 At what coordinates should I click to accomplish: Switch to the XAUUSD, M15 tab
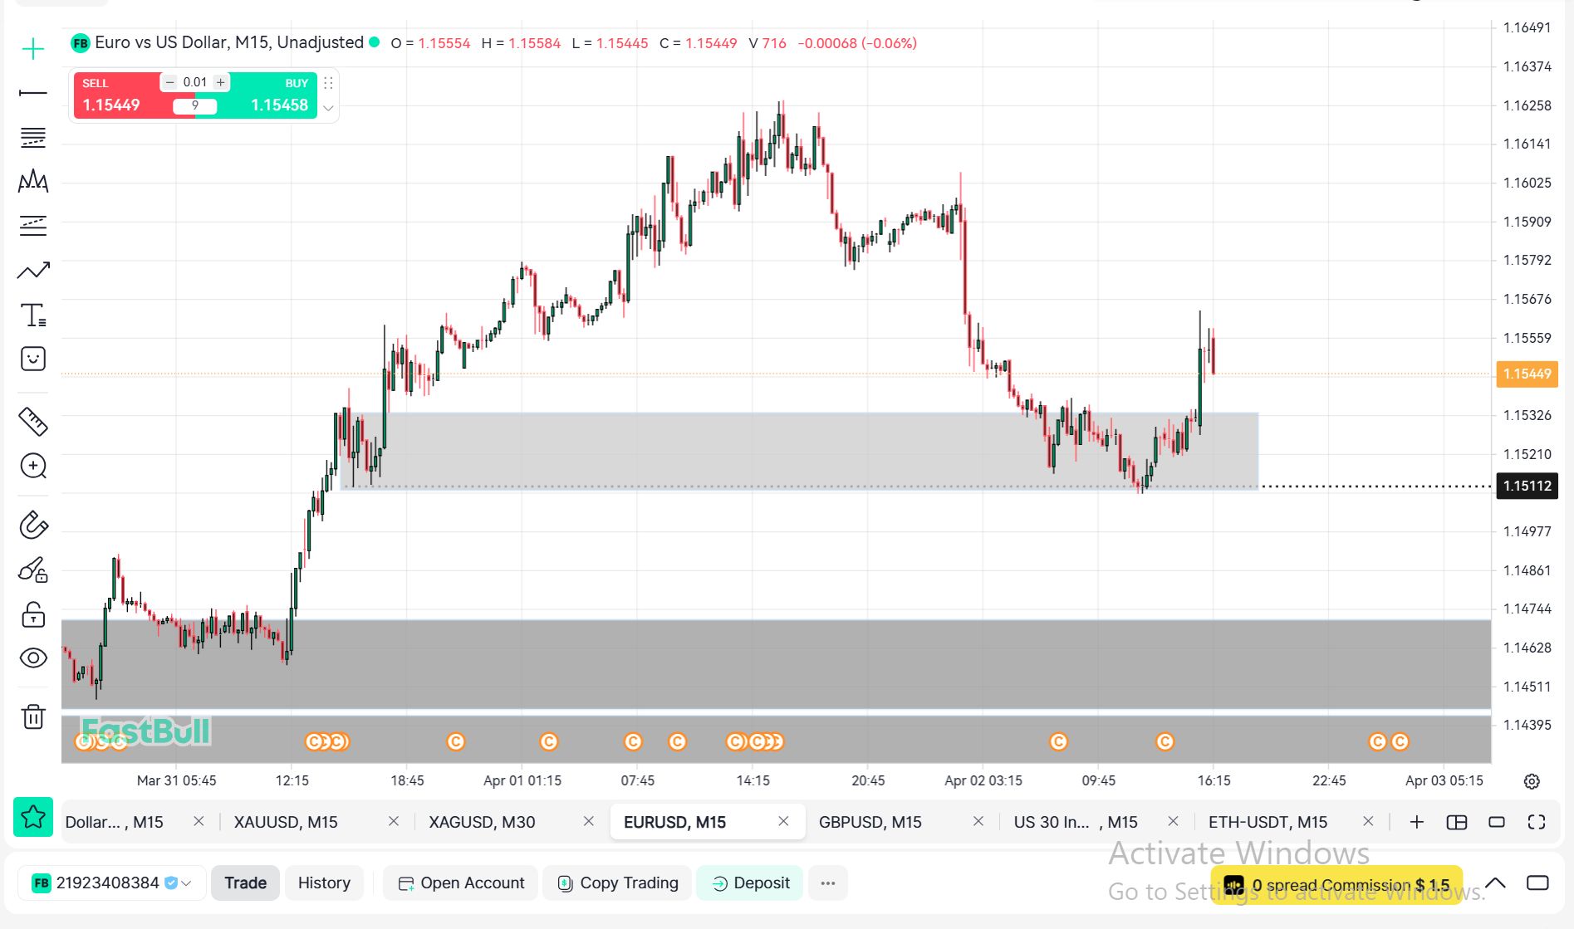click(286, 822)
